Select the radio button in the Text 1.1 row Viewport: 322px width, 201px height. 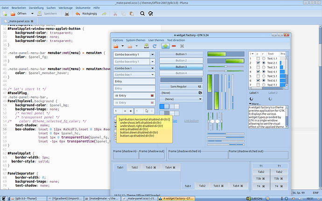(x=264, y=58)
